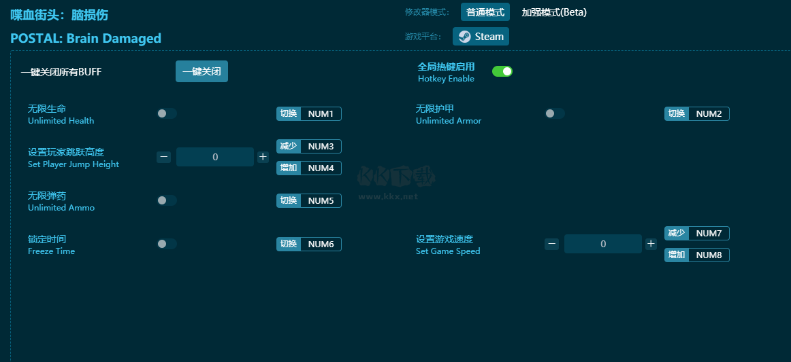Click the Set Game Speed value field

603,245
